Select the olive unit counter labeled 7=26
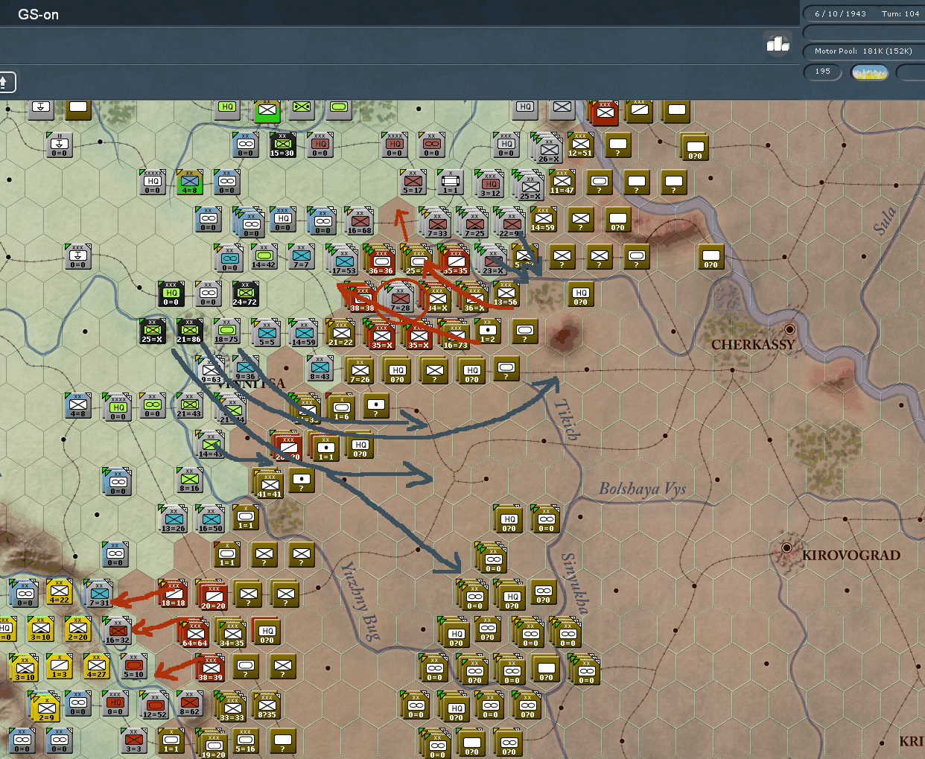The width and height of the screenshot is (925, 759). 360,370
